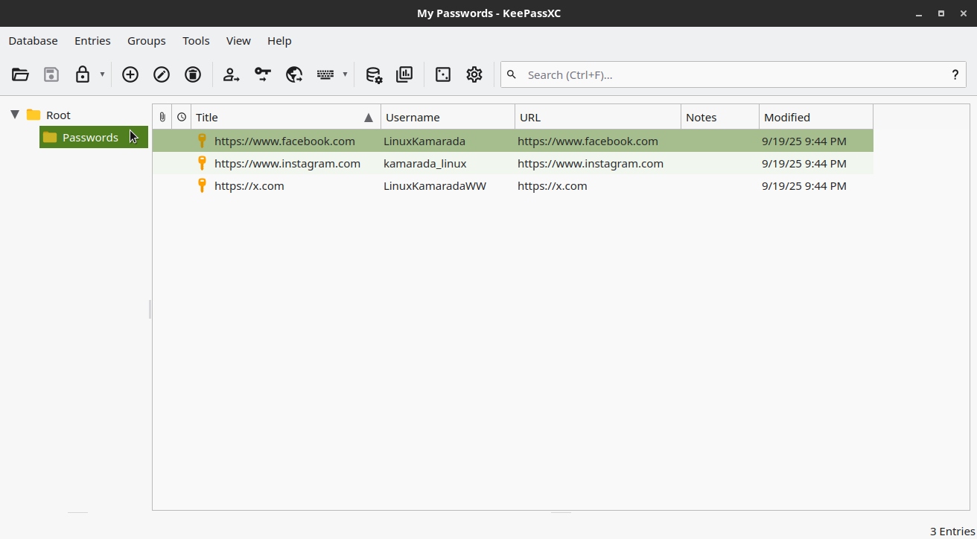Sort entries by Notes column header
Screen dimensions: 977x539
720,117
